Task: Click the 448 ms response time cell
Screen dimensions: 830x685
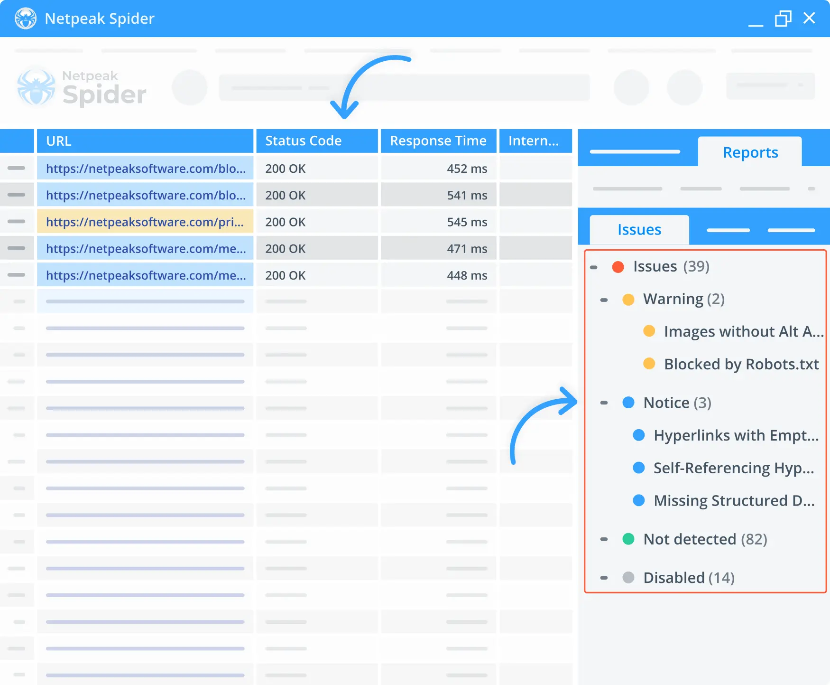Action: (439, 275)
